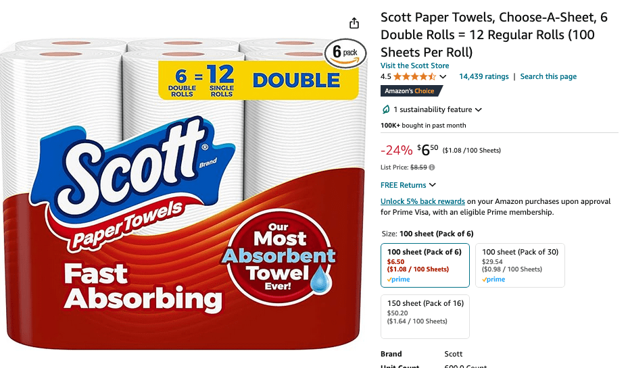Open the 14,439 ratings link
This screenshot has height=368, width=628.
[484, 76]
